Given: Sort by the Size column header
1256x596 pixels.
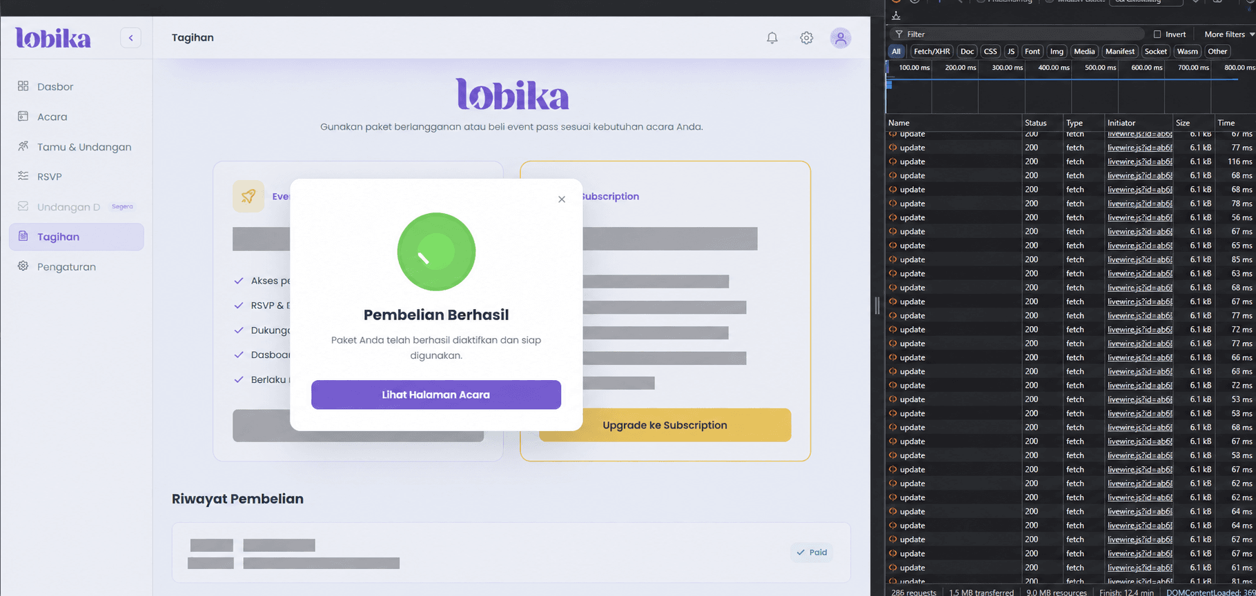Looking at the screenshot, I should pyautogui.click(x=1193, y=123).
